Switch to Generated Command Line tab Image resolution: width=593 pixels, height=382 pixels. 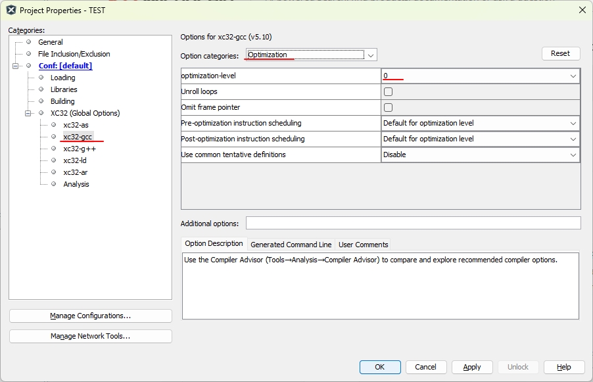[x=291, y=245]
